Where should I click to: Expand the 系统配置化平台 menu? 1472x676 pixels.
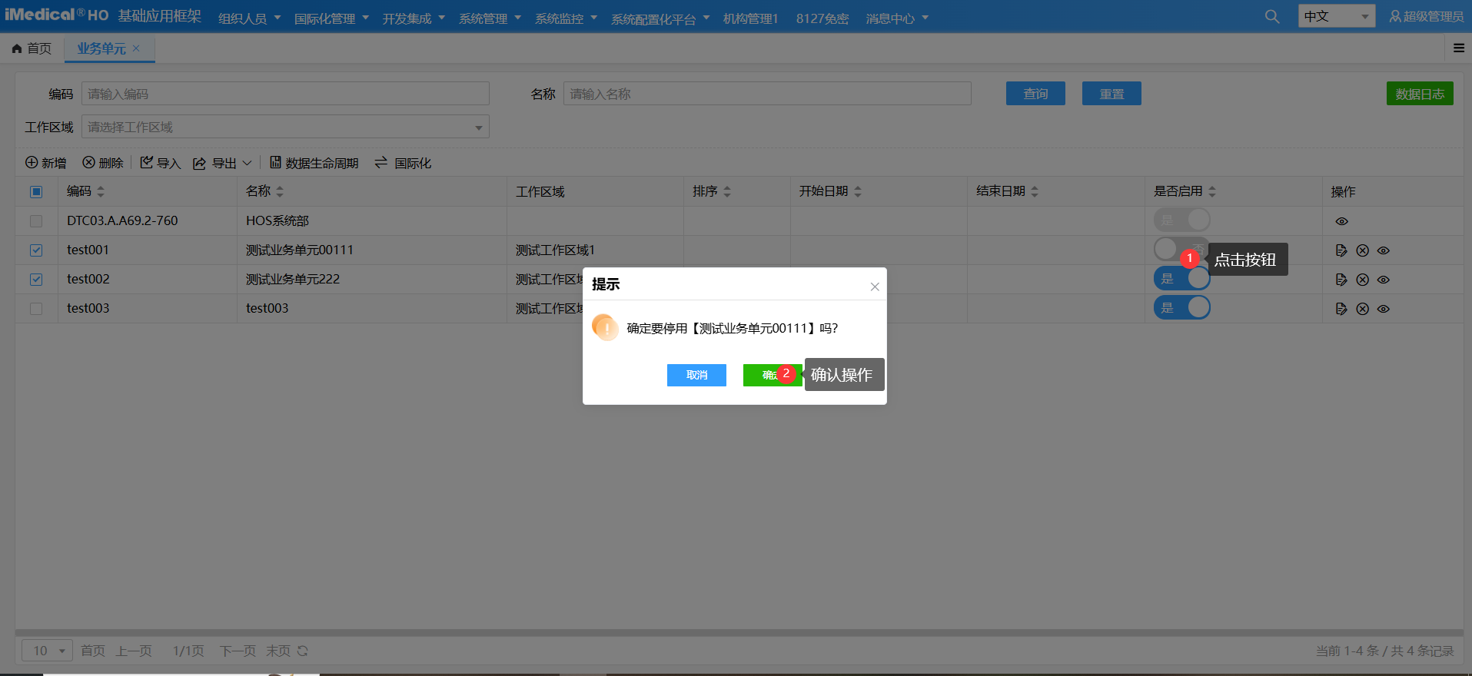pos(661,18)
